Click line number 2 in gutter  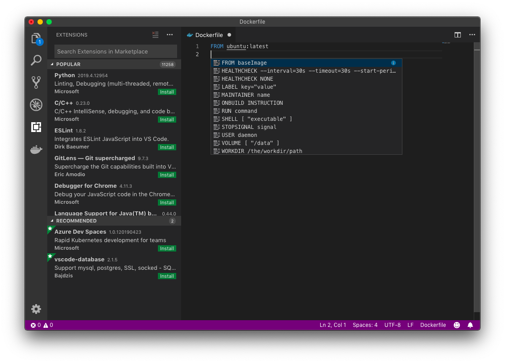(x=197, y=54)
